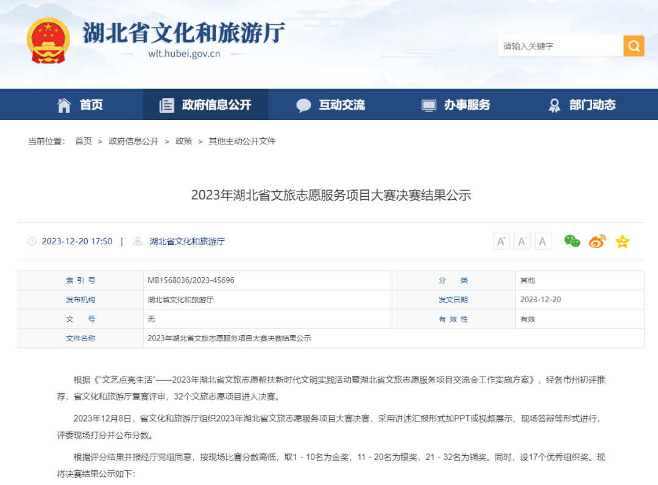Click the monitor icon beside 办事服务
The height and width of the screenshot is (485, 658).
(x=430, y=104)
